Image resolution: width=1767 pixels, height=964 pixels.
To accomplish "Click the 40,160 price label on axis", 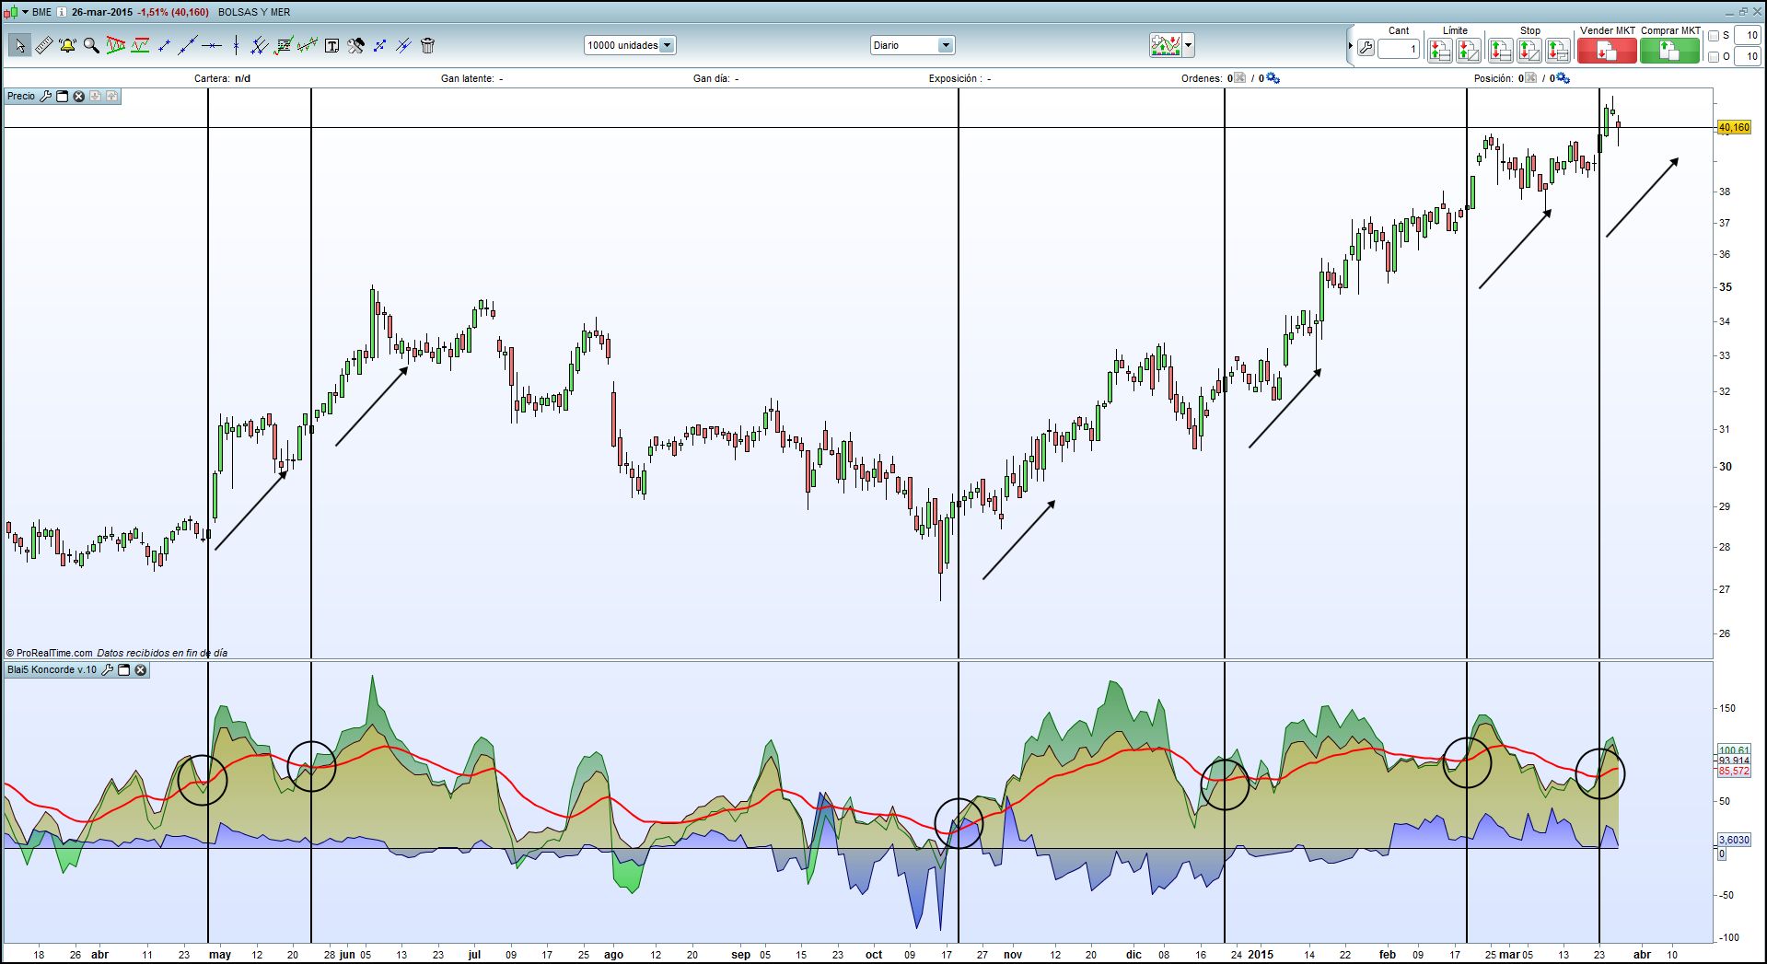I will pos(1734,128).
